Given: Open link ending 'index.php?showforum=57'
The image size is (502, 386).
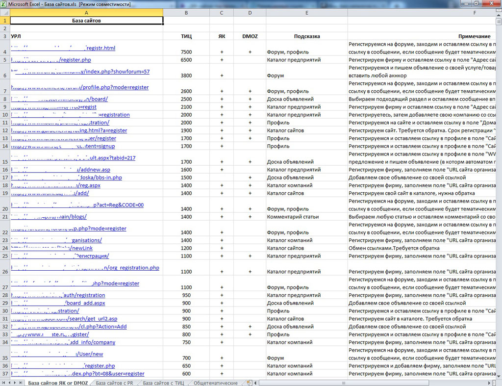Looking at the screenshot, I should [x=80, y=72].
